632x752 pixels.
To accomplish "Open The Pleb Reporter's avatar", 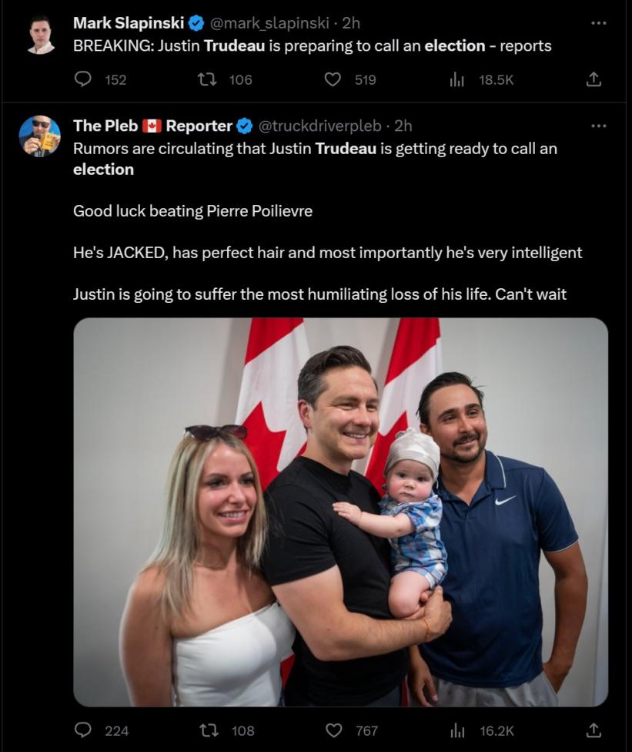I will pos(40,136).
